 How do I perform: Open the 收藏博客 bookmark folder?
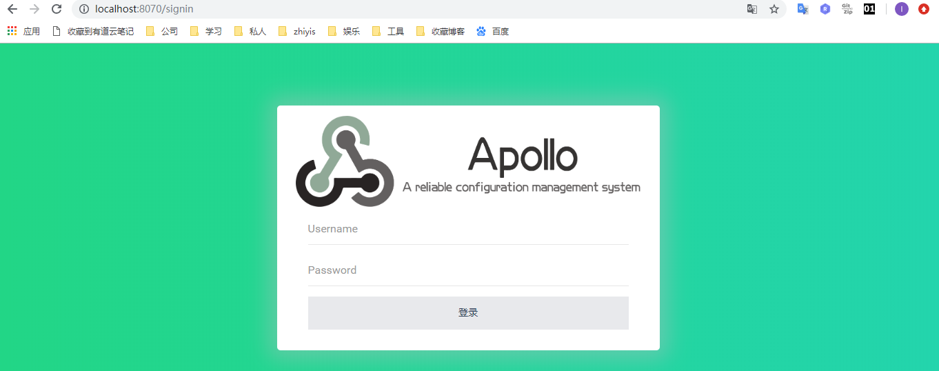(441, 31)
